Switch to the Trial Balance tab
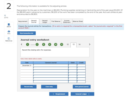 coord(56,21)
